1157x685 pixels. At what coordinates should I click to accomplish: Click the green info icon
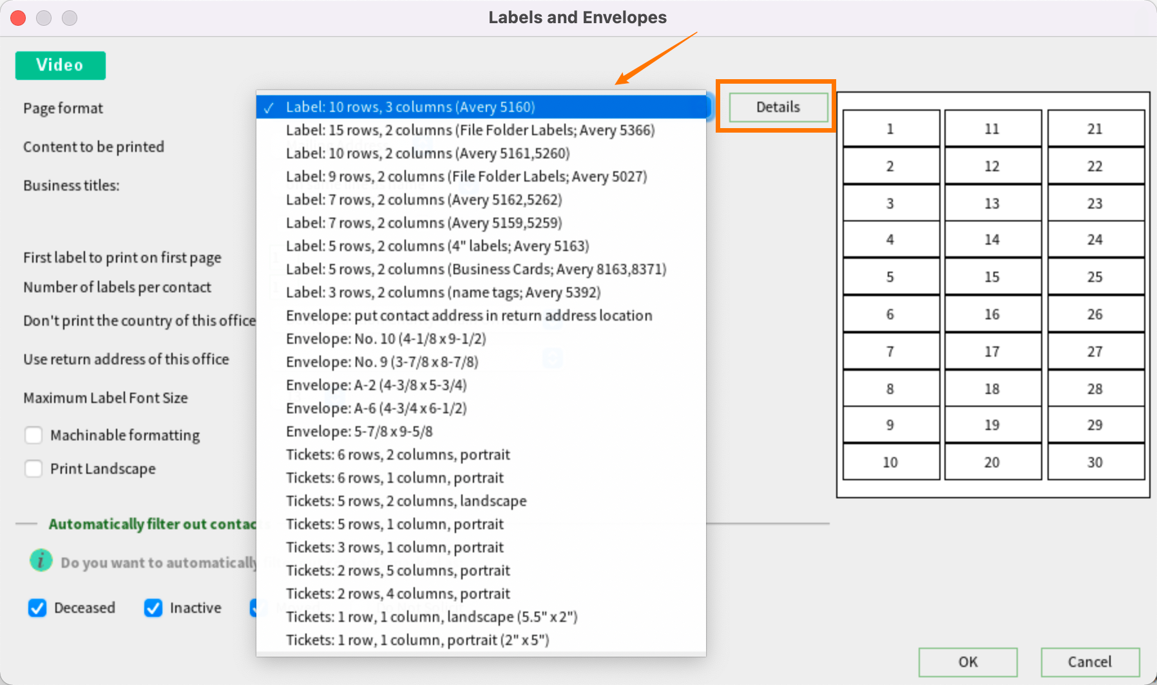pos(41,561)
